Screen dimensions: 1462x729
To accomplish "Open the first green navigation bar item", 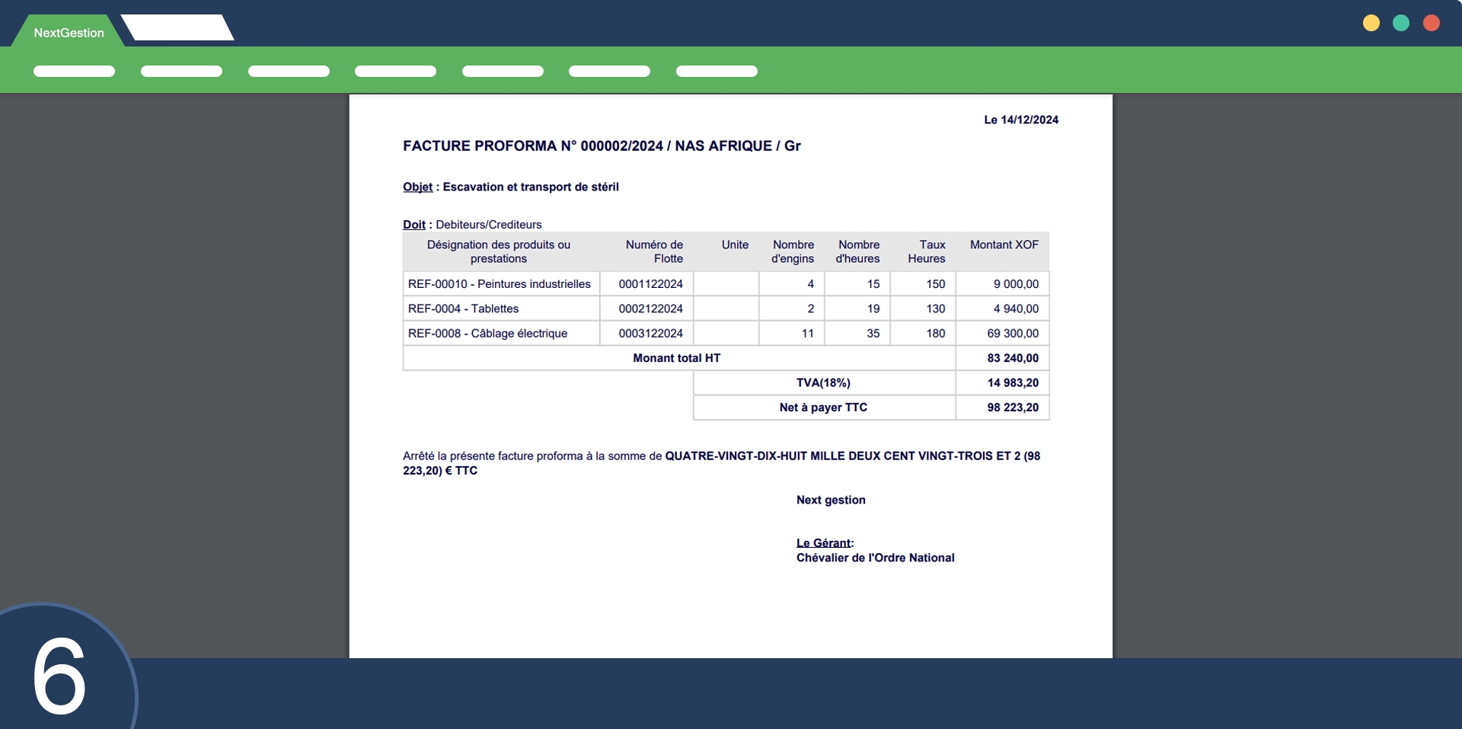I will (74, 72).
